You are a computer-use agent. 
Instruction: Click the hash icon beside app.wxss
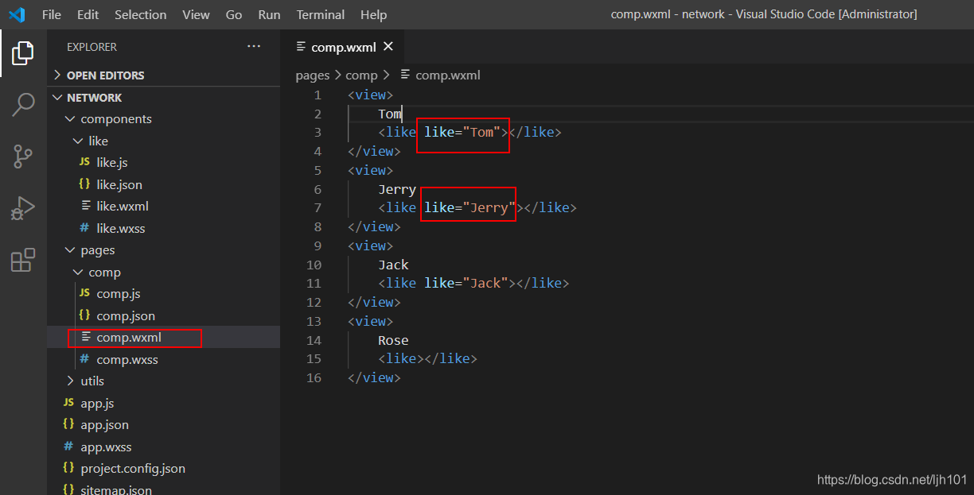click(x=68, y=447)
